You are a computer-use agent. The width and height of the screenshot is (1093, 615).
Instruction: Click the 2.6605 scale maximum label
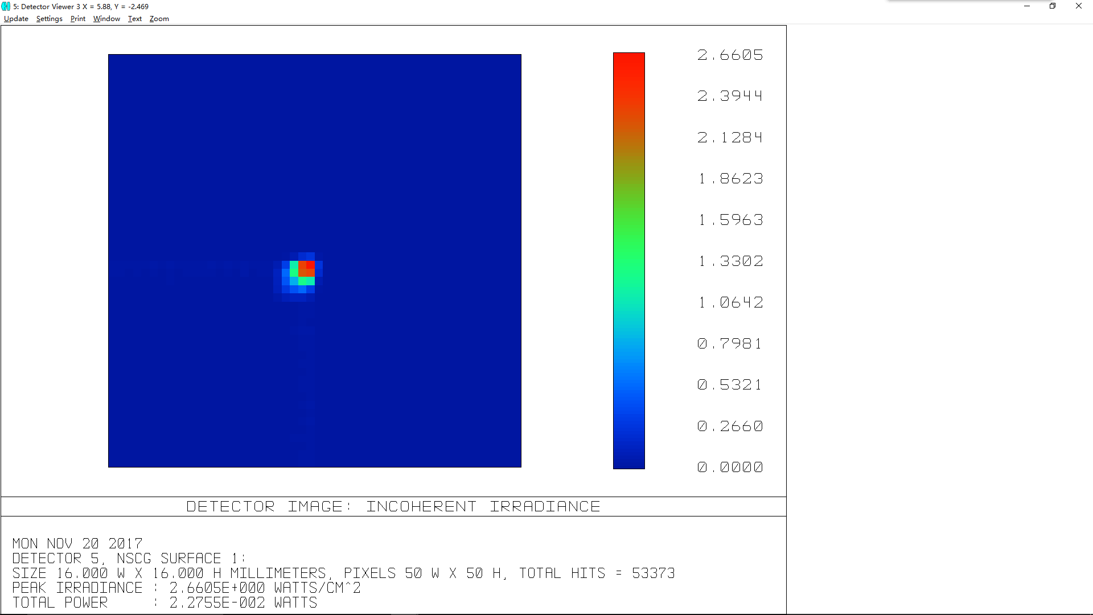point(730,55)
